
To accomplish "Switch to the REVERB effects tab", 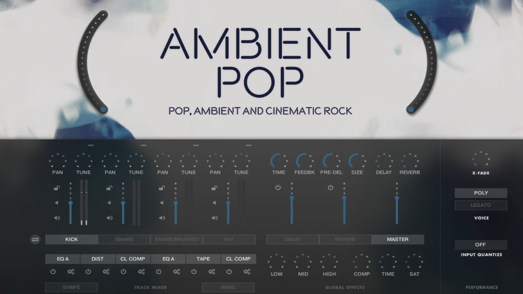I will (x=345, y=239).
